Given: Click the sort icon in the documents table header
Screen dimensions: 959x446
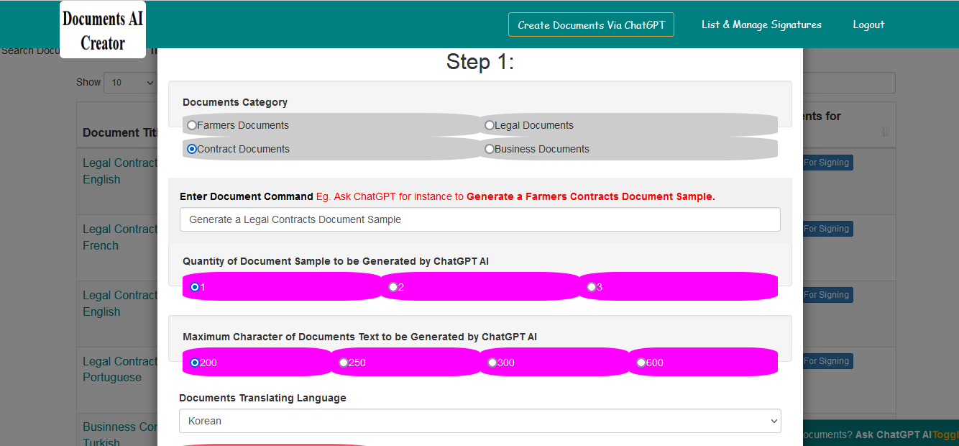Looking at the screenshot, I should point(884,131).
